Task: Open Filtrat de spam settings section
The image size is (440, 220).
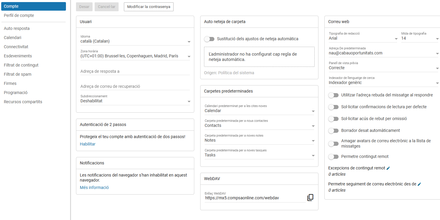Action: pos(17,74)
